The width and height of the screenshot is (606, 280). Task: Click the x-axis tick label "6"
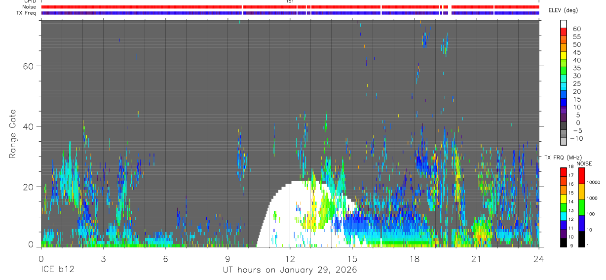(165, 258)
